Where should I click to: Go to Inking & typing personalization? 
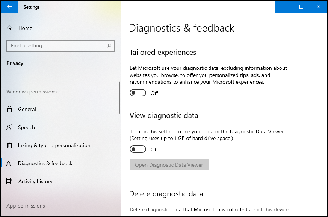[54, 145]
